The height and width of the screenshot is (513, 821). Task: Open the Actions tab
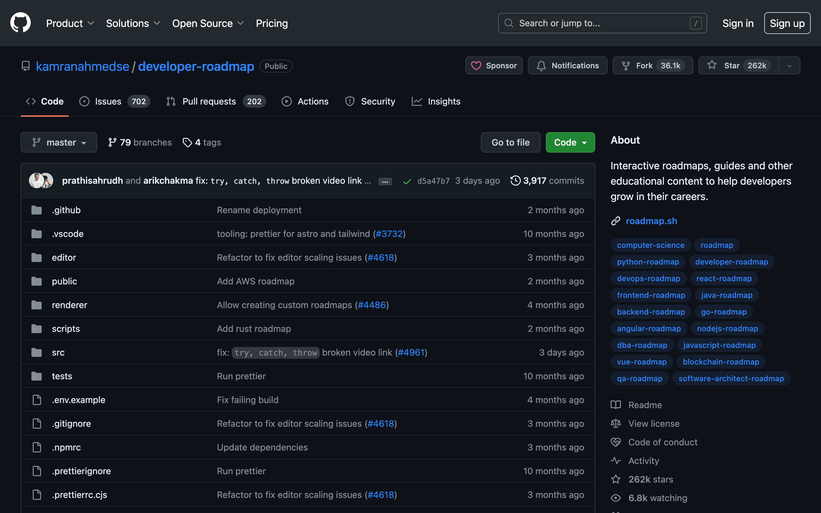[x=305, y=101]
